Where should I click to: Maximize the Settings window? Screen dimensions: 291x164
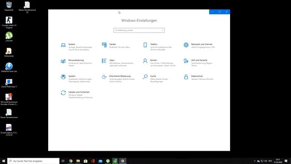point(220,12)
